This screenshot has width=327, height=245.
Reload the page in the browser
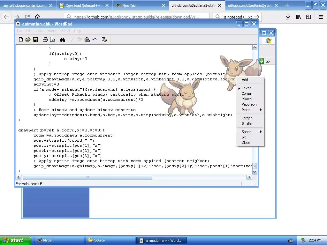click(x=27, y=17)
